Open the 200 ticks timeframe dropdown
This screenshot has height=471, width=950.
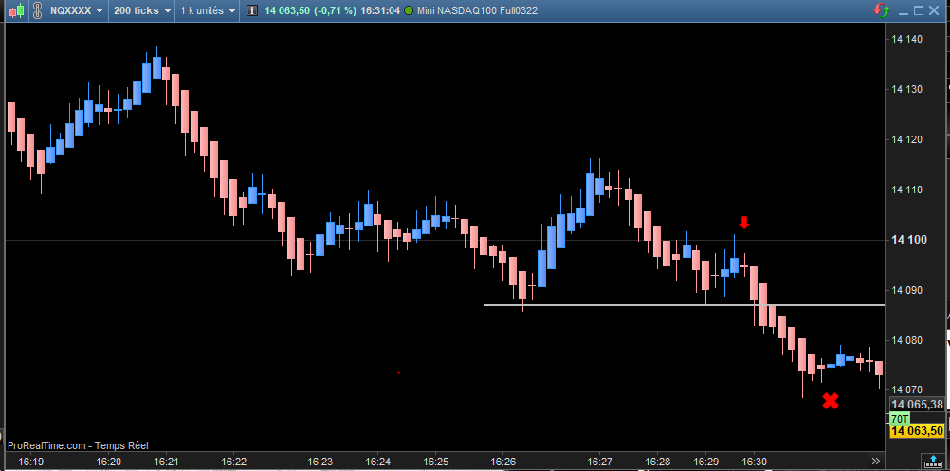pyautogui.click(x=142, y=10)
